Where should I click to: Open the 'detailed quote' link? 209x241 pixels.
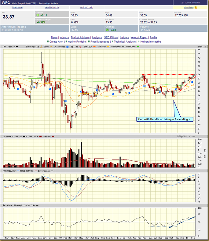52,7
